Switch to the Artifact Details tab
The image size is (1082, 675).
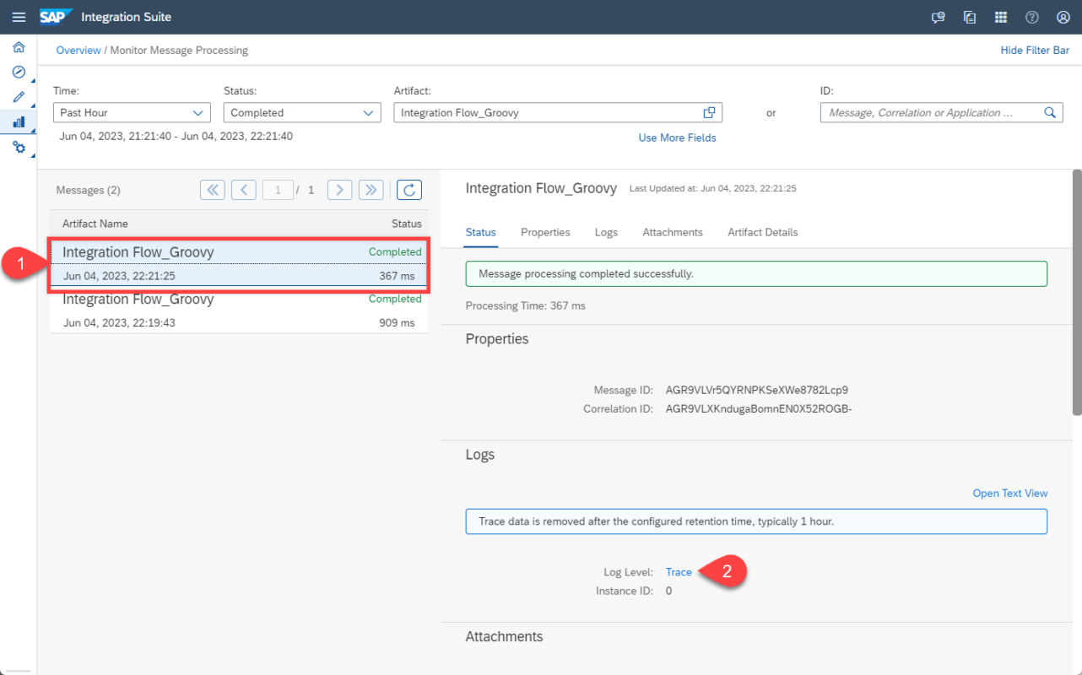(763, 232)
